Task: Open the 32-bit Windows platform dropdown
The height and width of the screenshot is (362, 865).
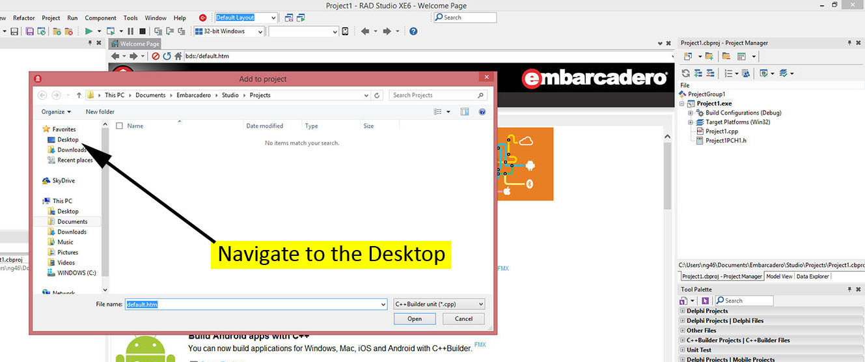Action: tap(260, 31)
